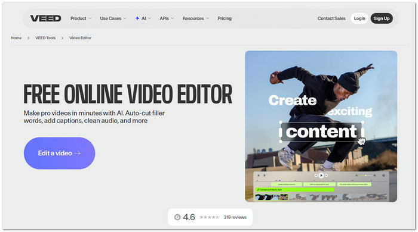
Task: Click the microphone icon in the preview timeline
Action: click(264, 175)
